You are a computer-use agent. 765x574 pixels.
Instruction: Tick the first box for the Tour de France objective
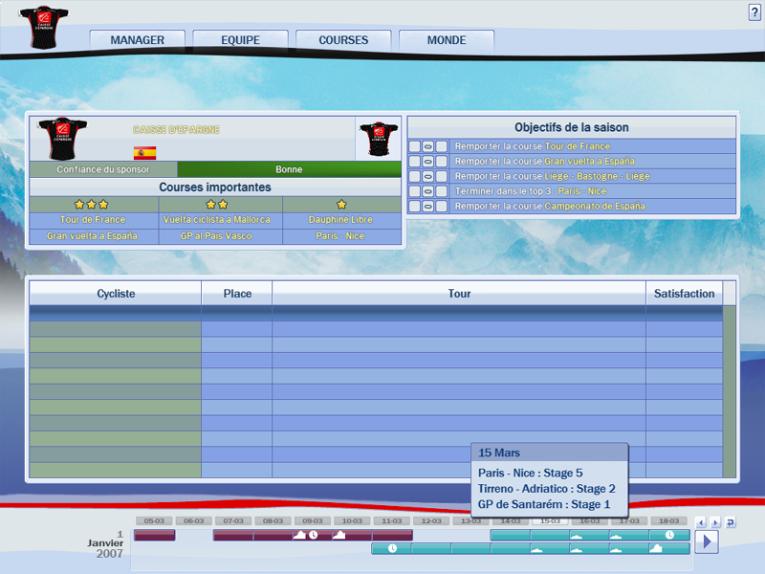414,146
